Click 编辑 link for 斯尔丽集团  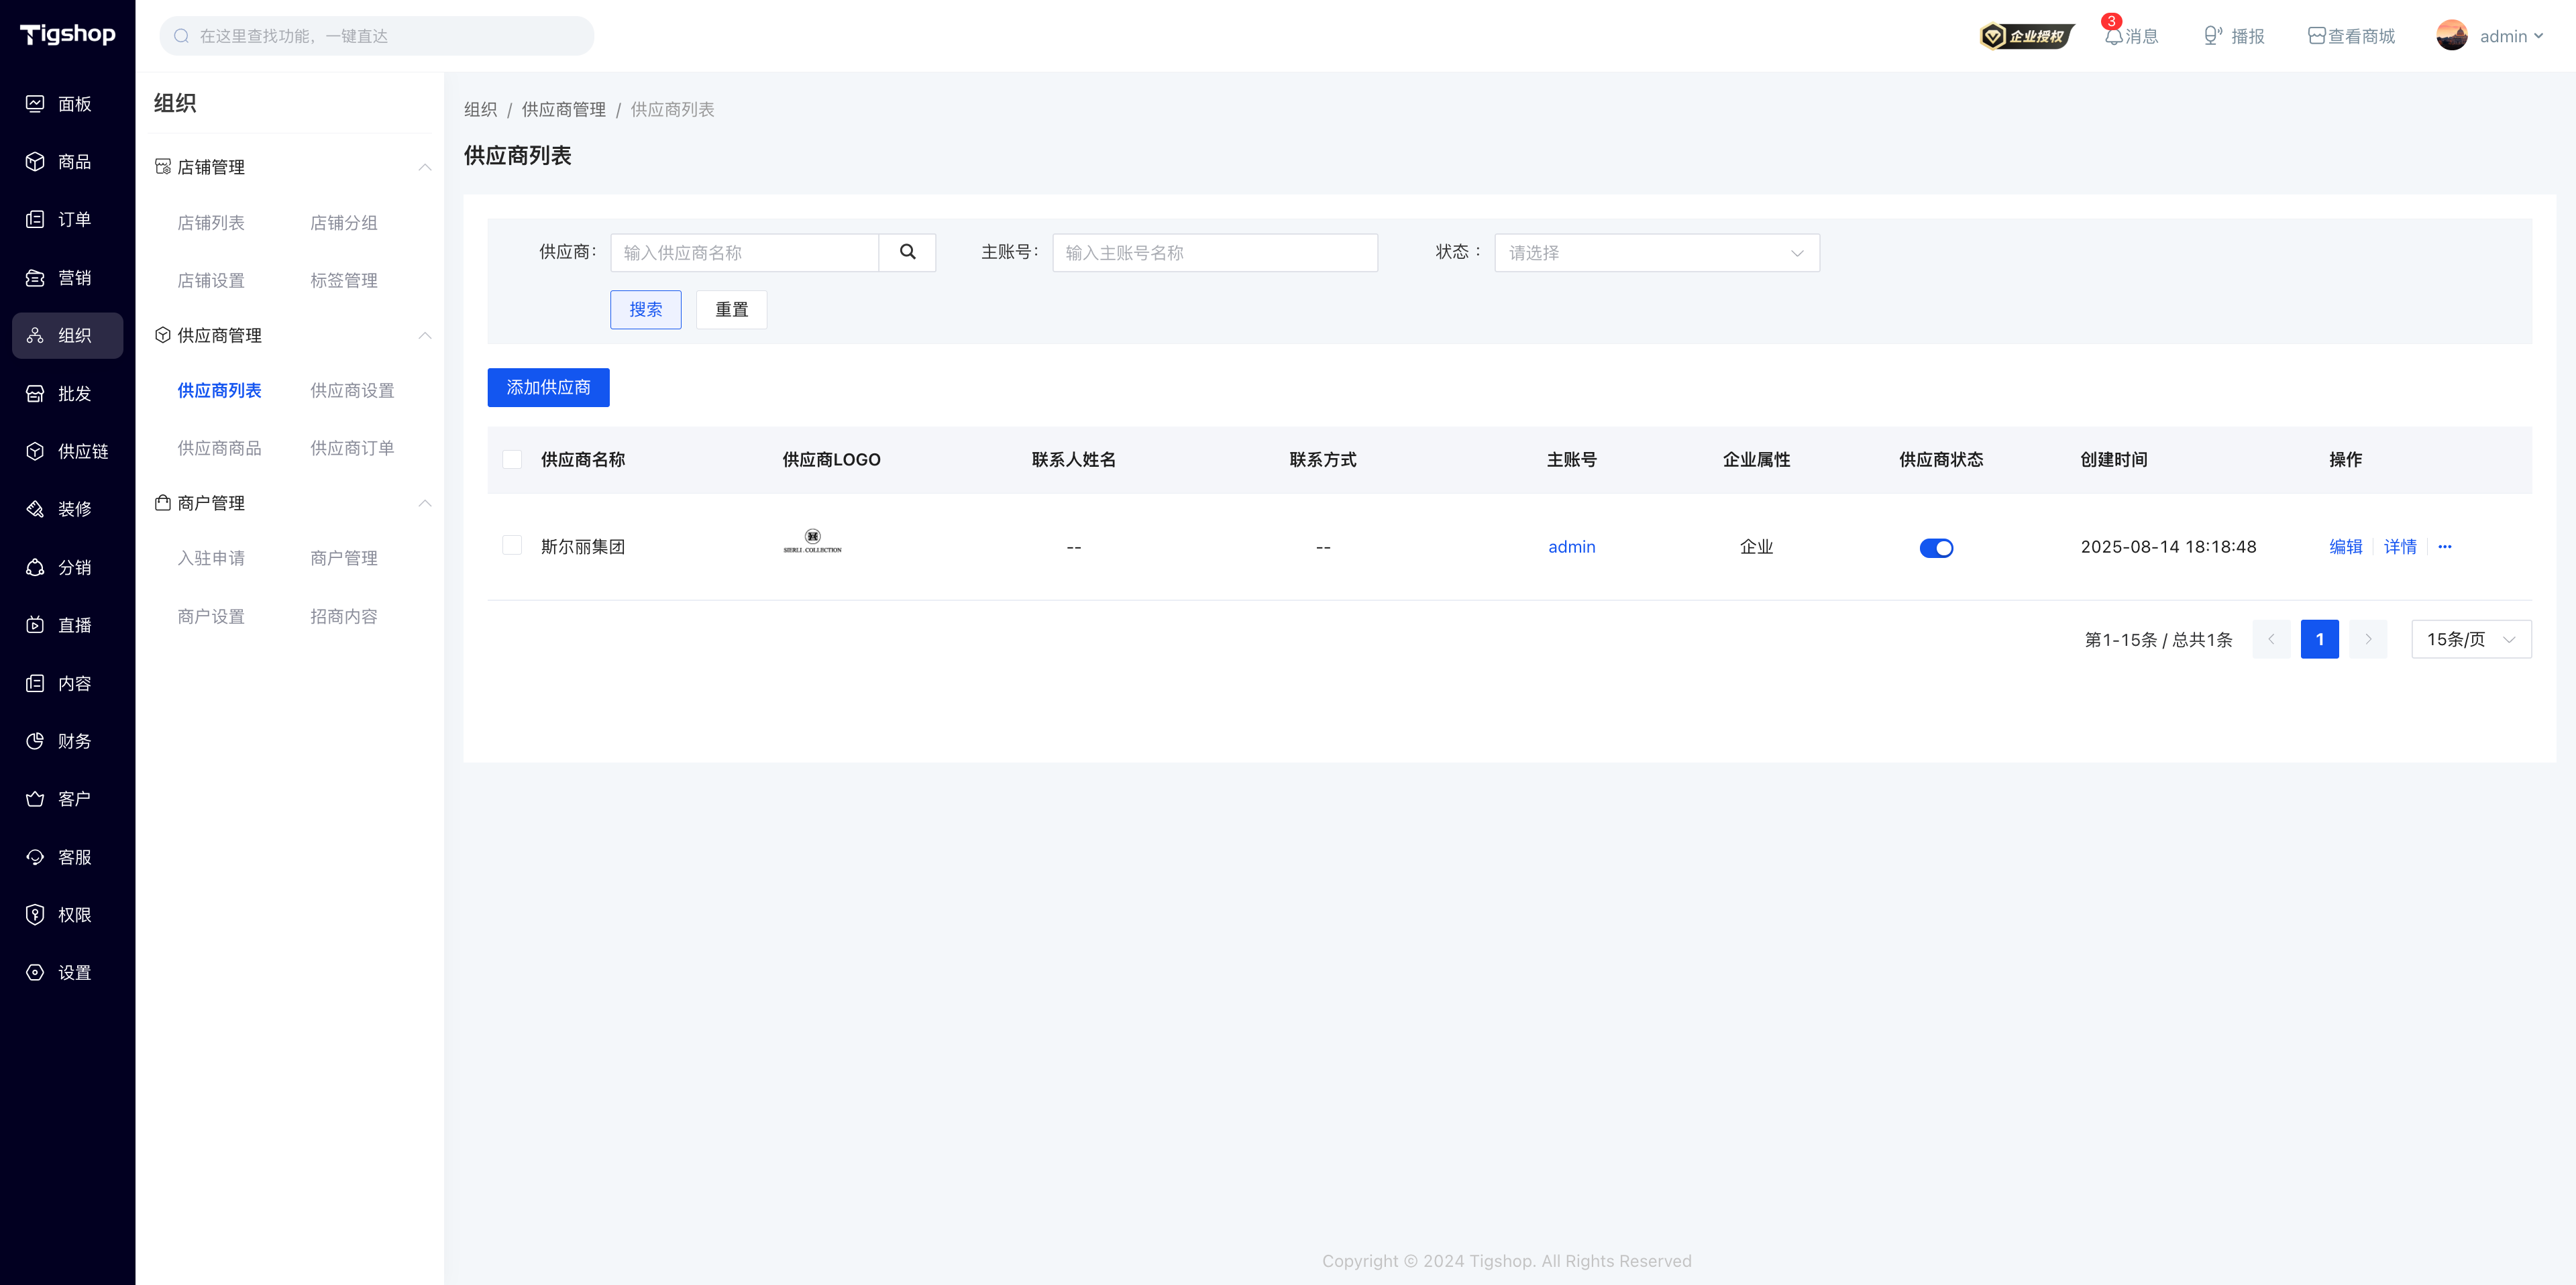[2345, 547]
